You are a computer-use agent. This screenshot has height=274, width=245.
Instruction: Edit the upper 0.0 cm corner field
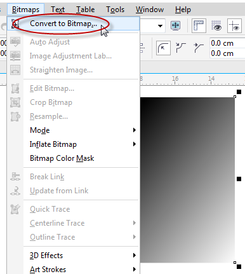[227, 43]
